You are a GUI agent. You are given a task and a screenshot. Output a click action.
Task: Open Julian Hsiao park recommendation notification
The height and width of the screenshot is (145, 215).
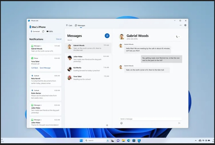46,122
